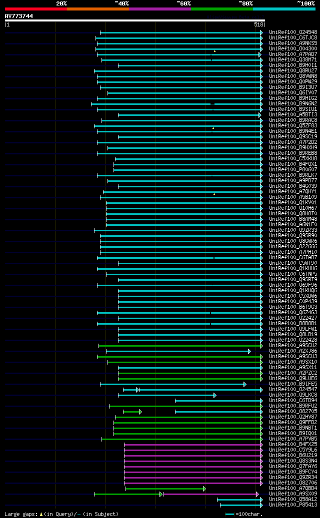This screenshot has width=320, height=518.
Task: Select the UniRef100_Q58A12 label
Action: (293, 500)
